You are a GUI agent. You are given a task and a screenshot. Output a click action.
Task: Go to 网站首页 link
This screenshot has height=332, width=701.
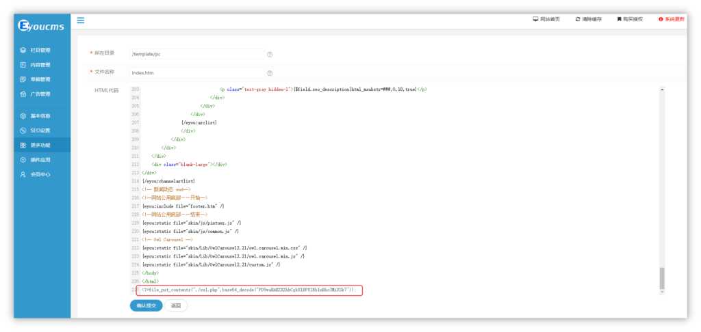(x=550, y=19)
